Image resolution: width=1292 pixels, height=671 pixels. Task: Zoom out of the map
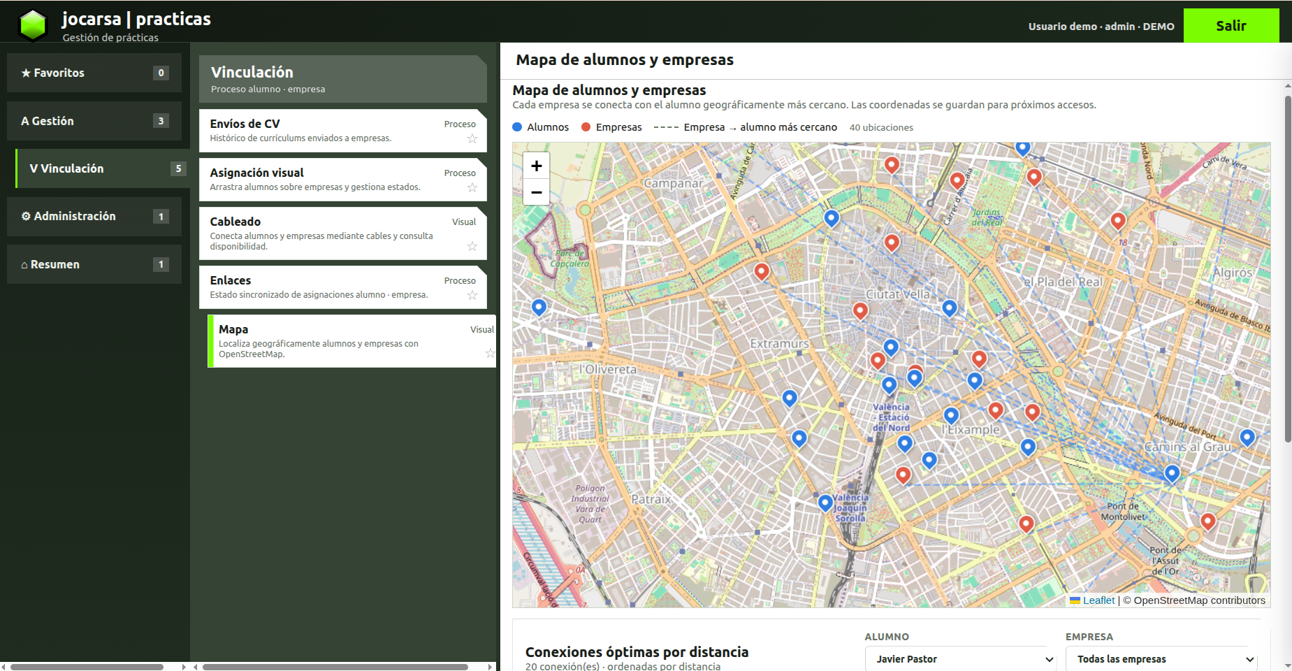tap(536, 192)
